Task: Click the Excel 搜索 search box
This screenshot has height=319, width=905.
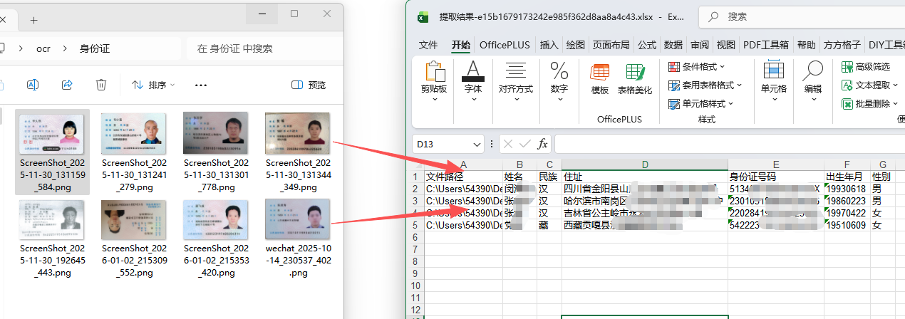Action: click(802, 16)
